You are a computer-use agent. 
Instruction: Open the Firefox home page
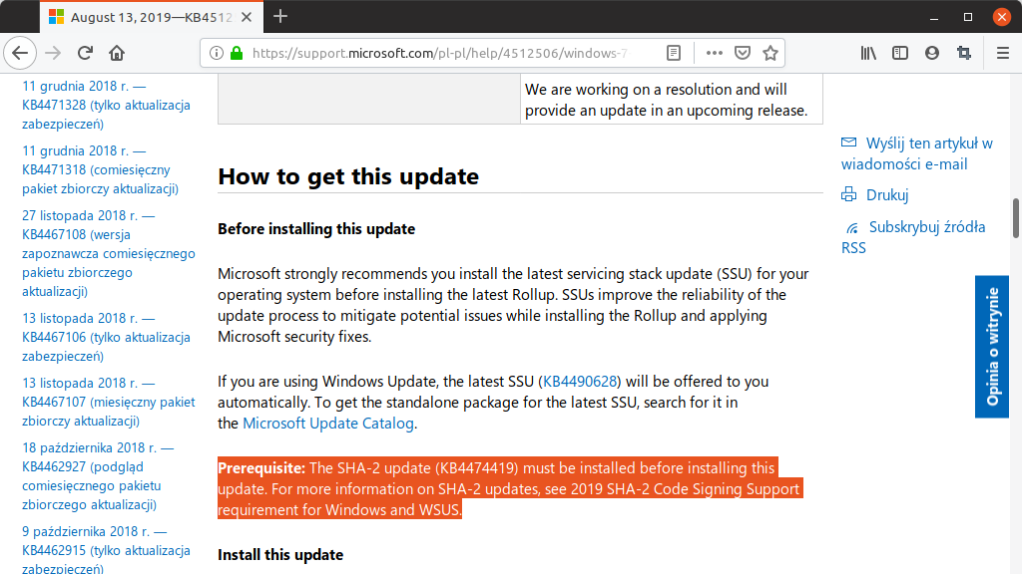click(117, 53)
